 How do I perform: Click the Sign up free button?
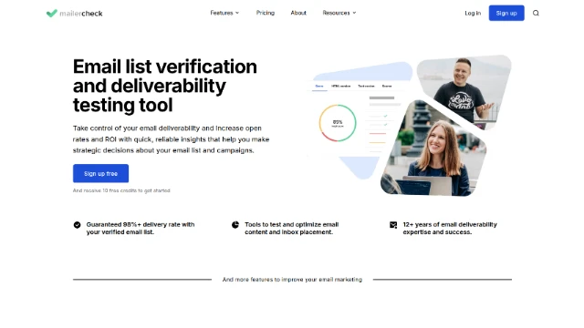100,173
